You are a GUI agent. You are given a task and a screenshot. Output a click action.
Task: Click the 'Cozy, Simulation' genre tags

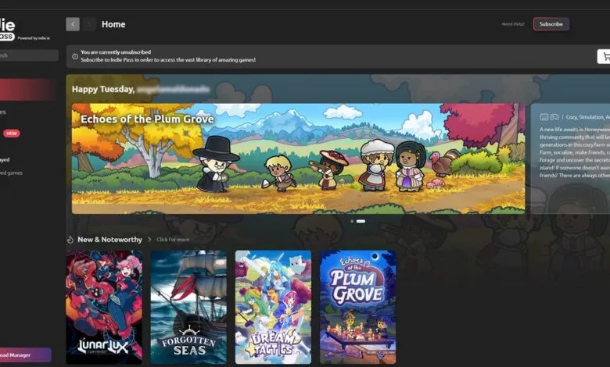[x=588, y=117]
